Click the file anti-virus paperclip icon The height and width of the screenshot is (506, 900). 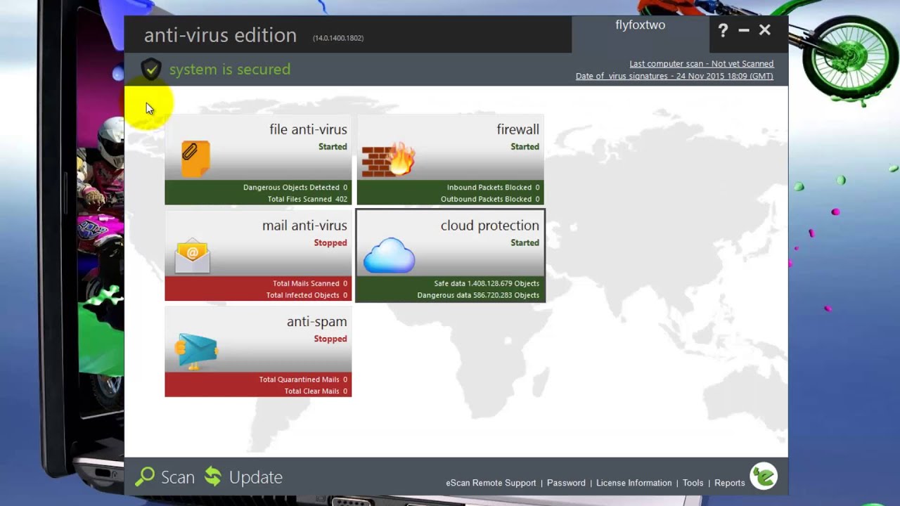pyautogui.click(x=195, y=159)
